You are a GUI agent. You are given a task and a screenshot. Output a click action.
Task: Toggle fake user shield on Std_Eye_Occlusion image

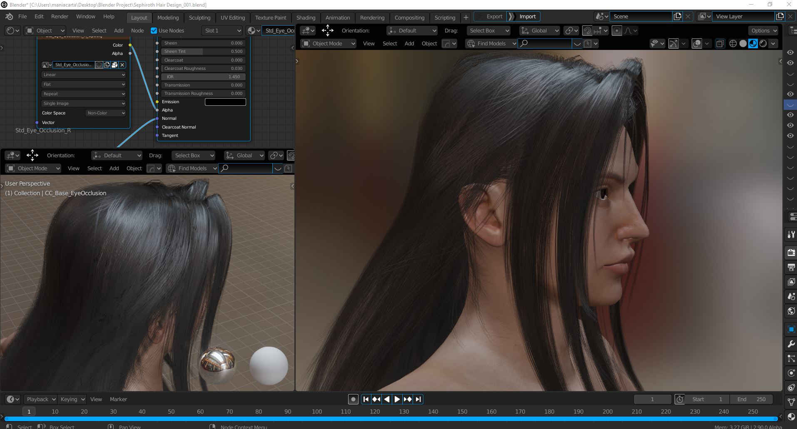pyautogui.click(x=99, y=65)
